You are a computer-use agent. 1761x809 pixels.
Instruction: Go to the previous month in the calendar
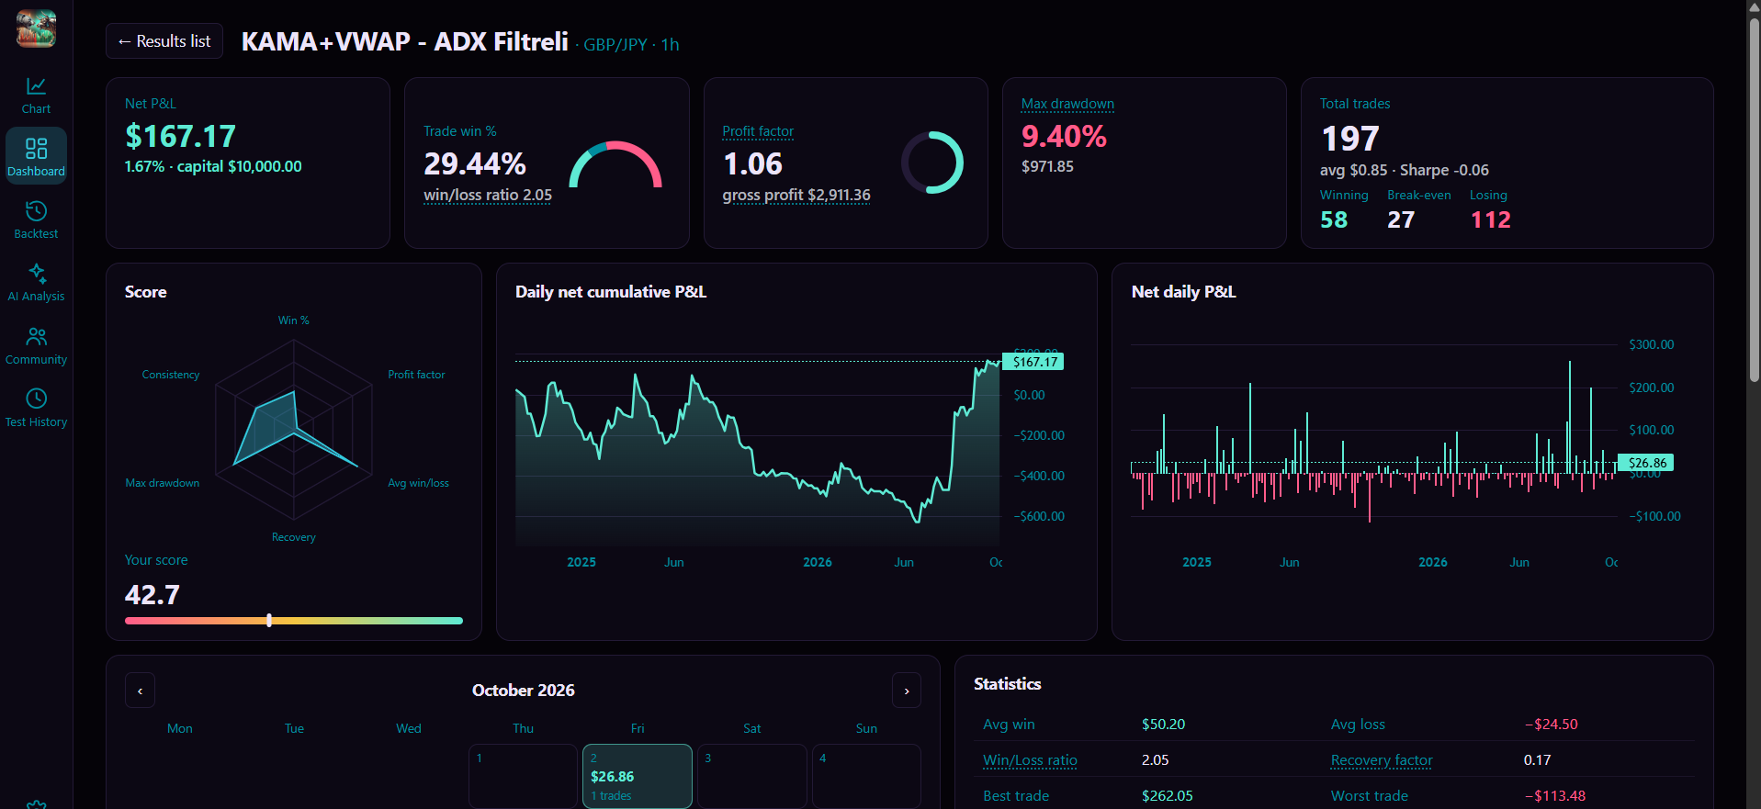click(140, 691)
